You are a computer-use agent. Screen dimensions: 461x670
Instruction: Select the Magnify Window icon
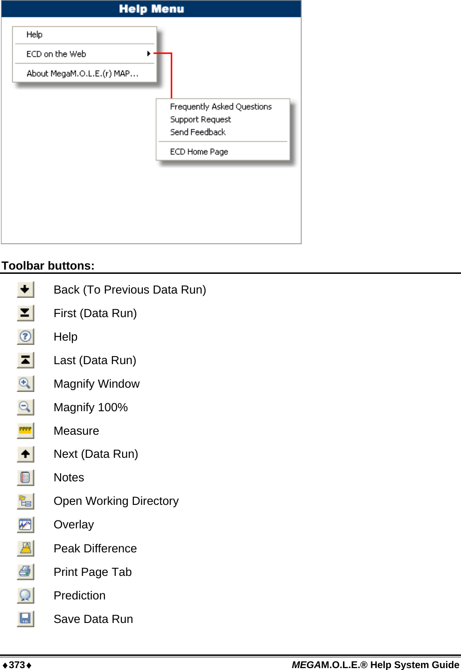25,383
